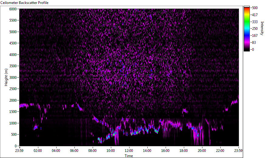Screen dimensions: 265x158
Task: Click the -417 intensity scale value
Action: tap(254, 15)
